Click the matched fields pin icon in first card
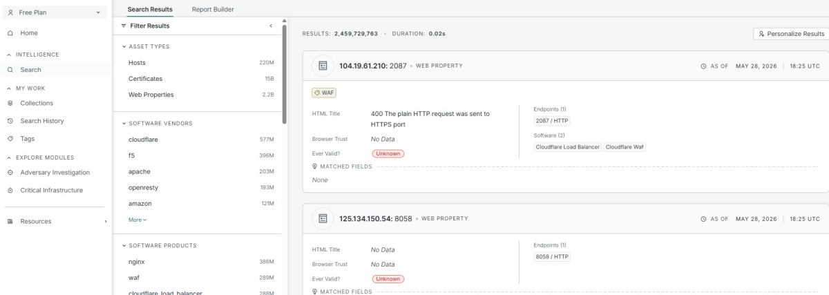Image resolution: width=829 pixels, height=295 pixels. pos(315,166)
